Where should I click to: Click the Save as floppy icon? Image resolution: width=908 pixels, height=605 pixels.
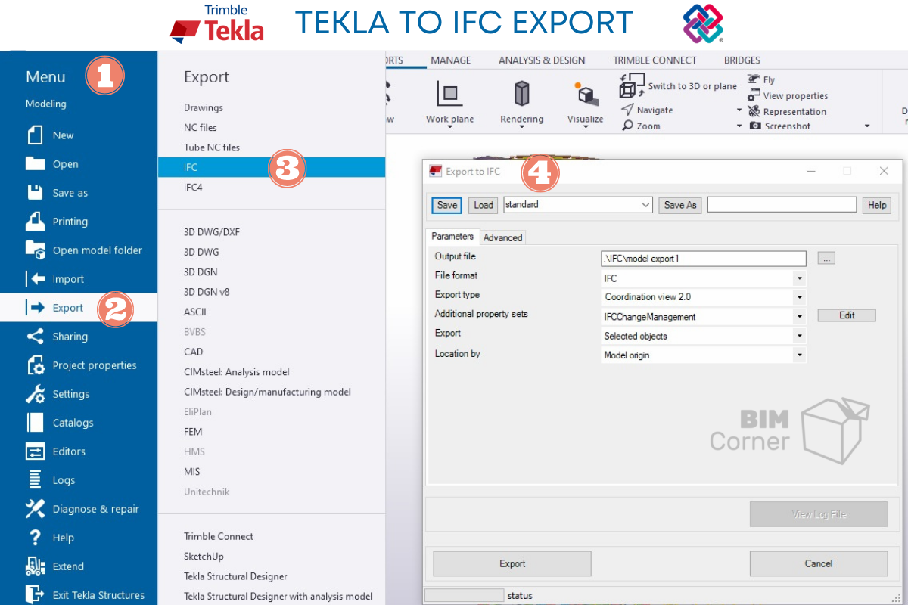point(35,193)
